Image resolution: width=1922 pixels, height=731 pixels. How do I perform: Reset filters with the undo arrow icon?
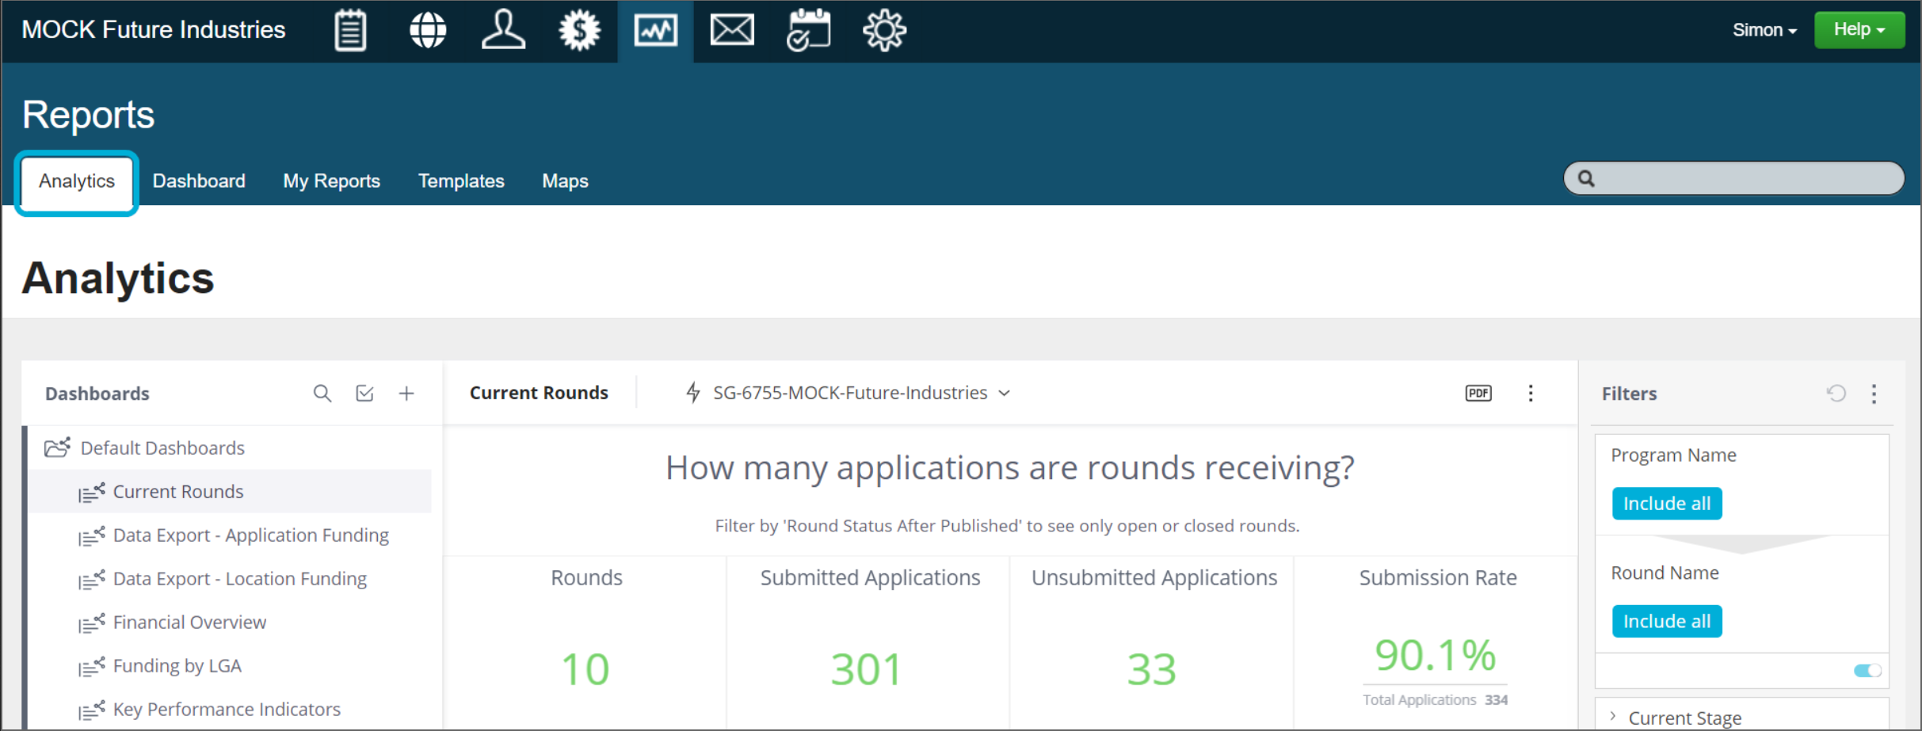pos(1836,394)
